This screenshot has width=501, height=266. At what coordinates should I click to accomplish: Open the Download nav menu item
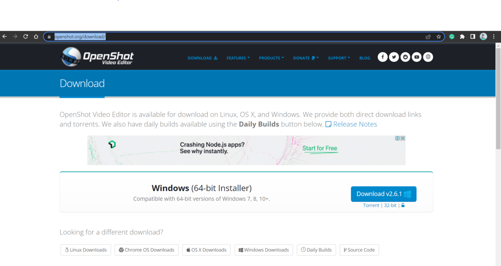tap(203, 58)
